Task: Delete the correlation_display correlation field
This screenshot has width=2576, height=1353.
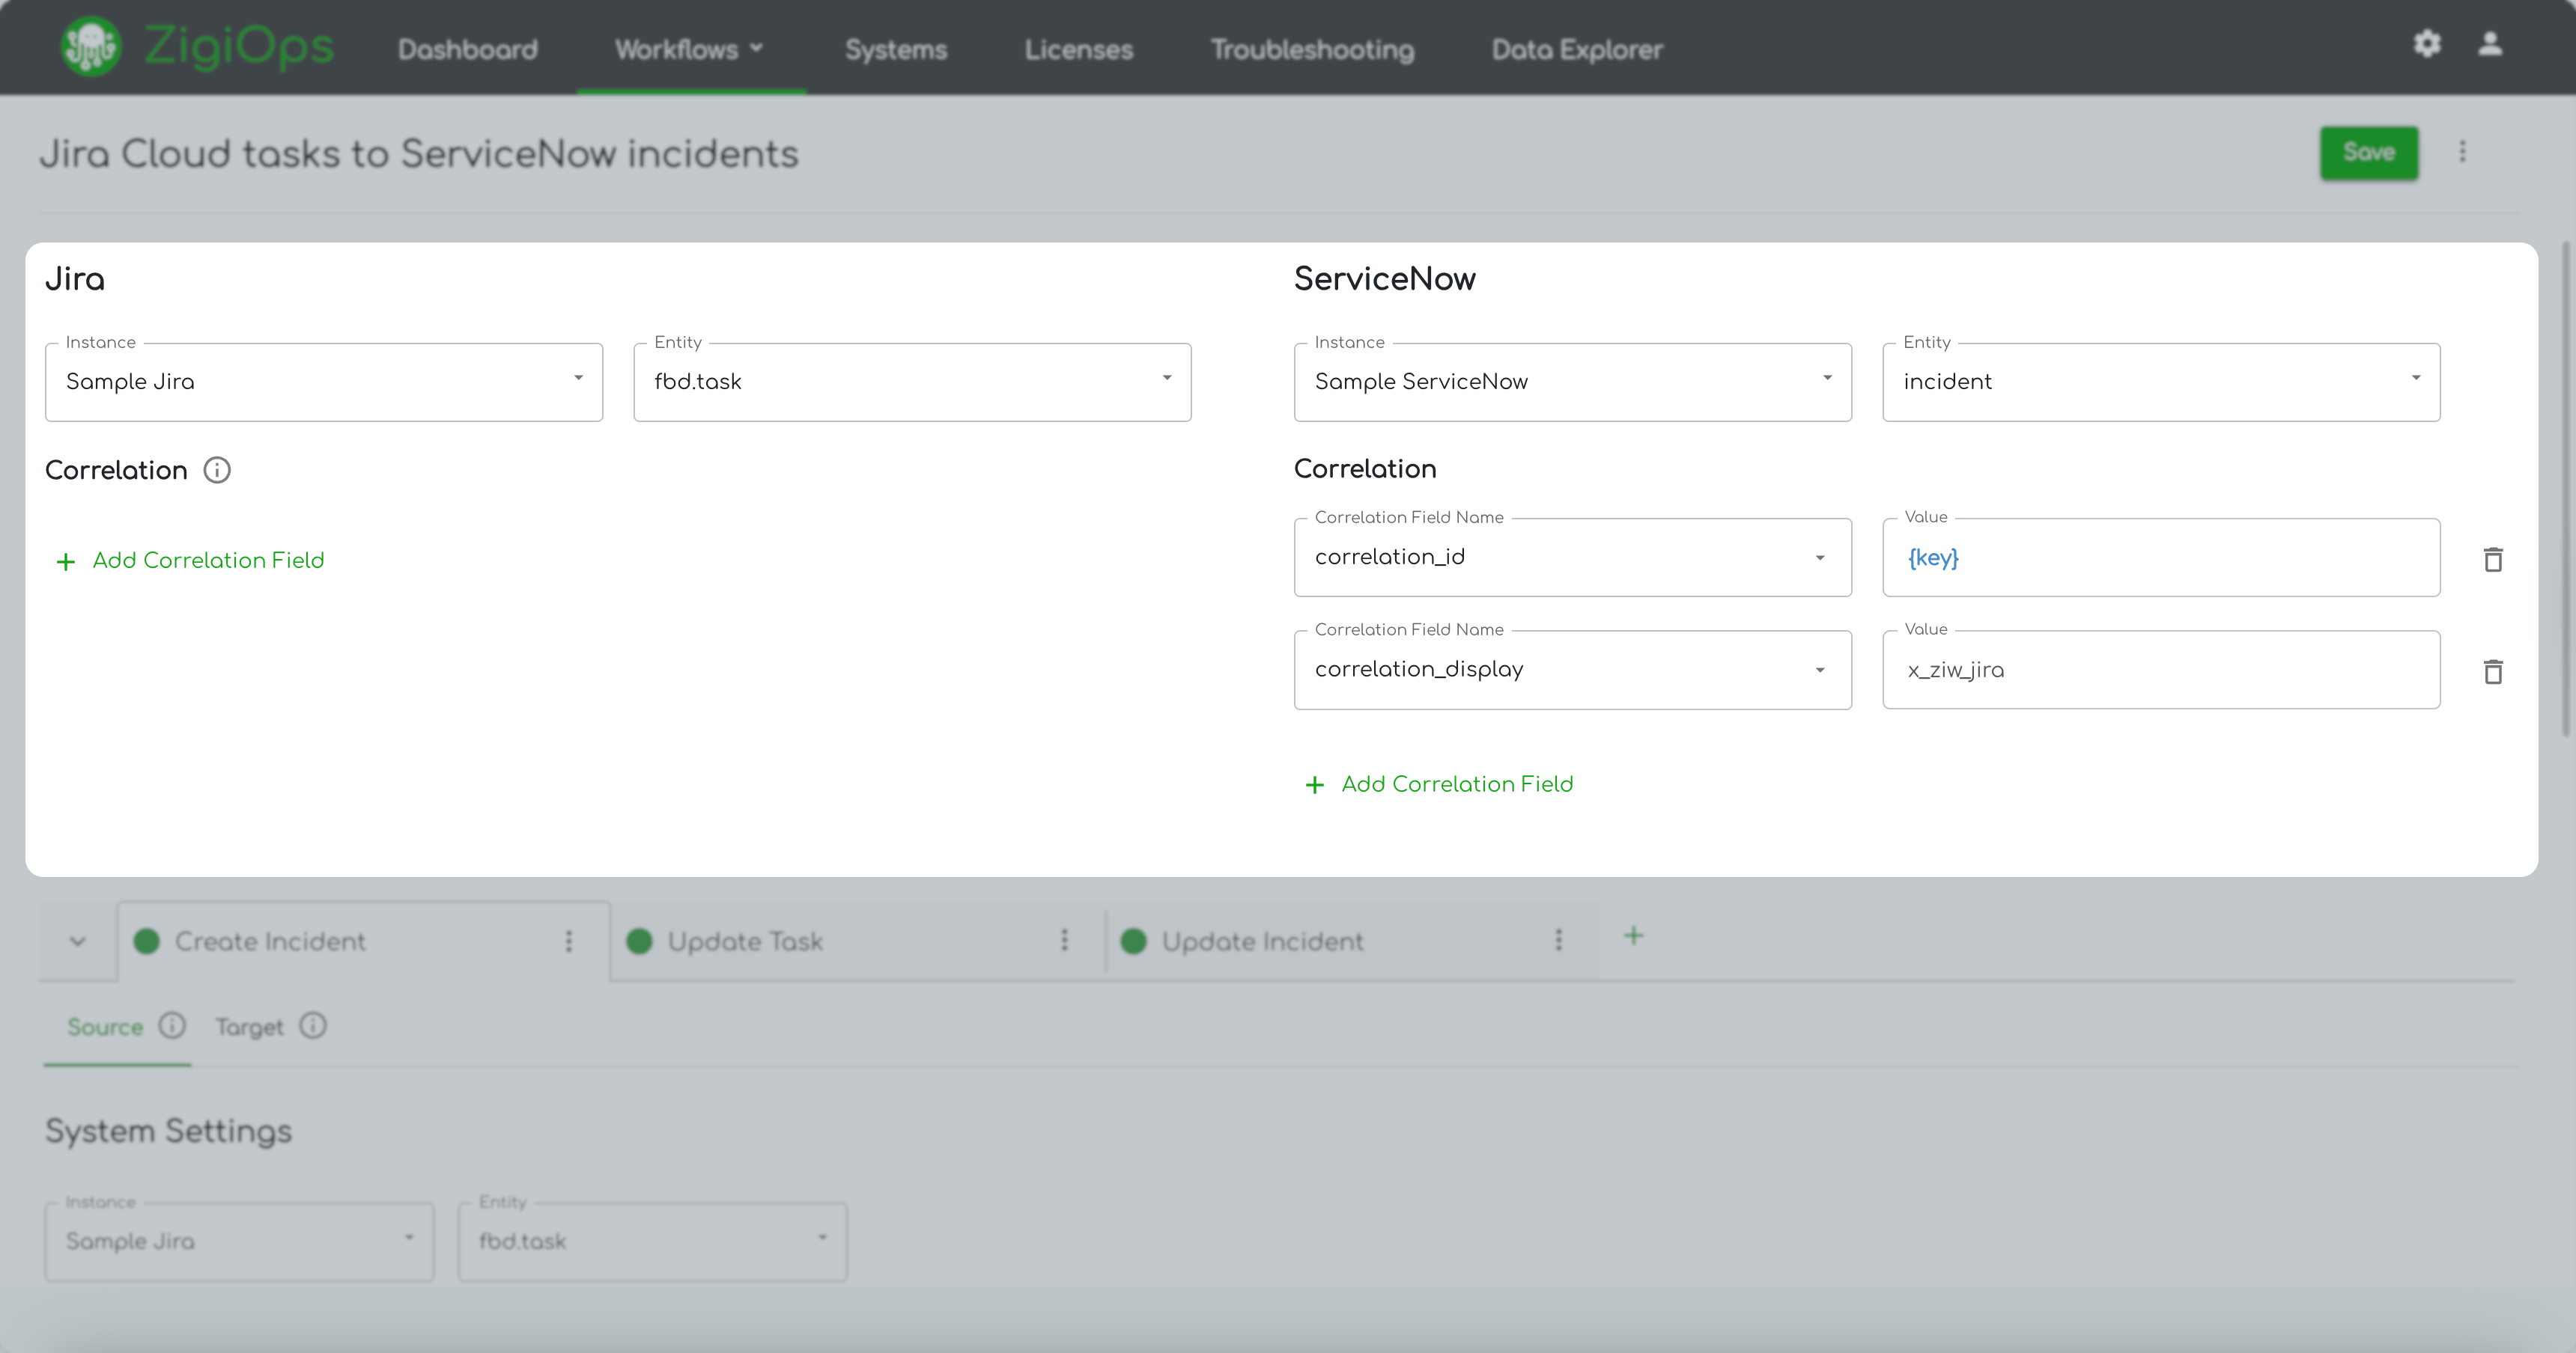Action: point(2493,671)
